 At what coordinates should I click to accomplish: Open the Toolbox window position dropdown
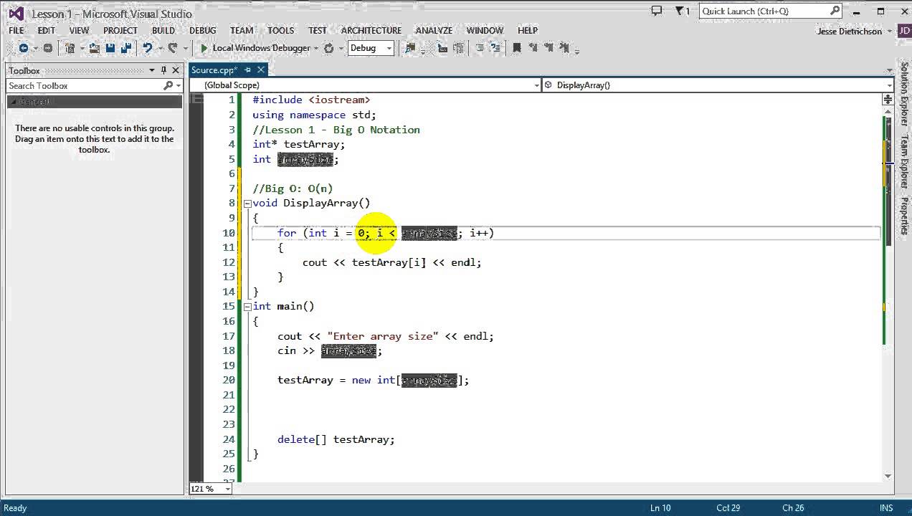pyautogui.click(x=152, y=70)
